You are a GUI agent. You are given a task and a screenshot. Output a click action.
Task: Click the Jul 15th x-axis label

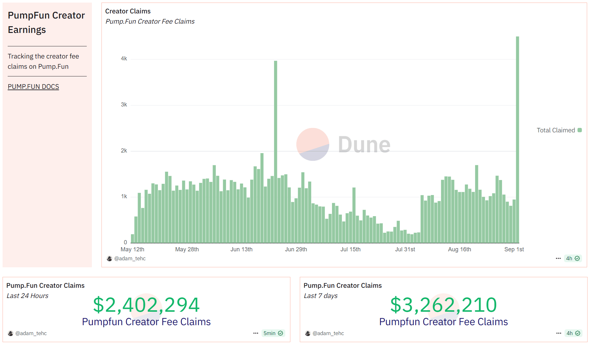(350, 249)
